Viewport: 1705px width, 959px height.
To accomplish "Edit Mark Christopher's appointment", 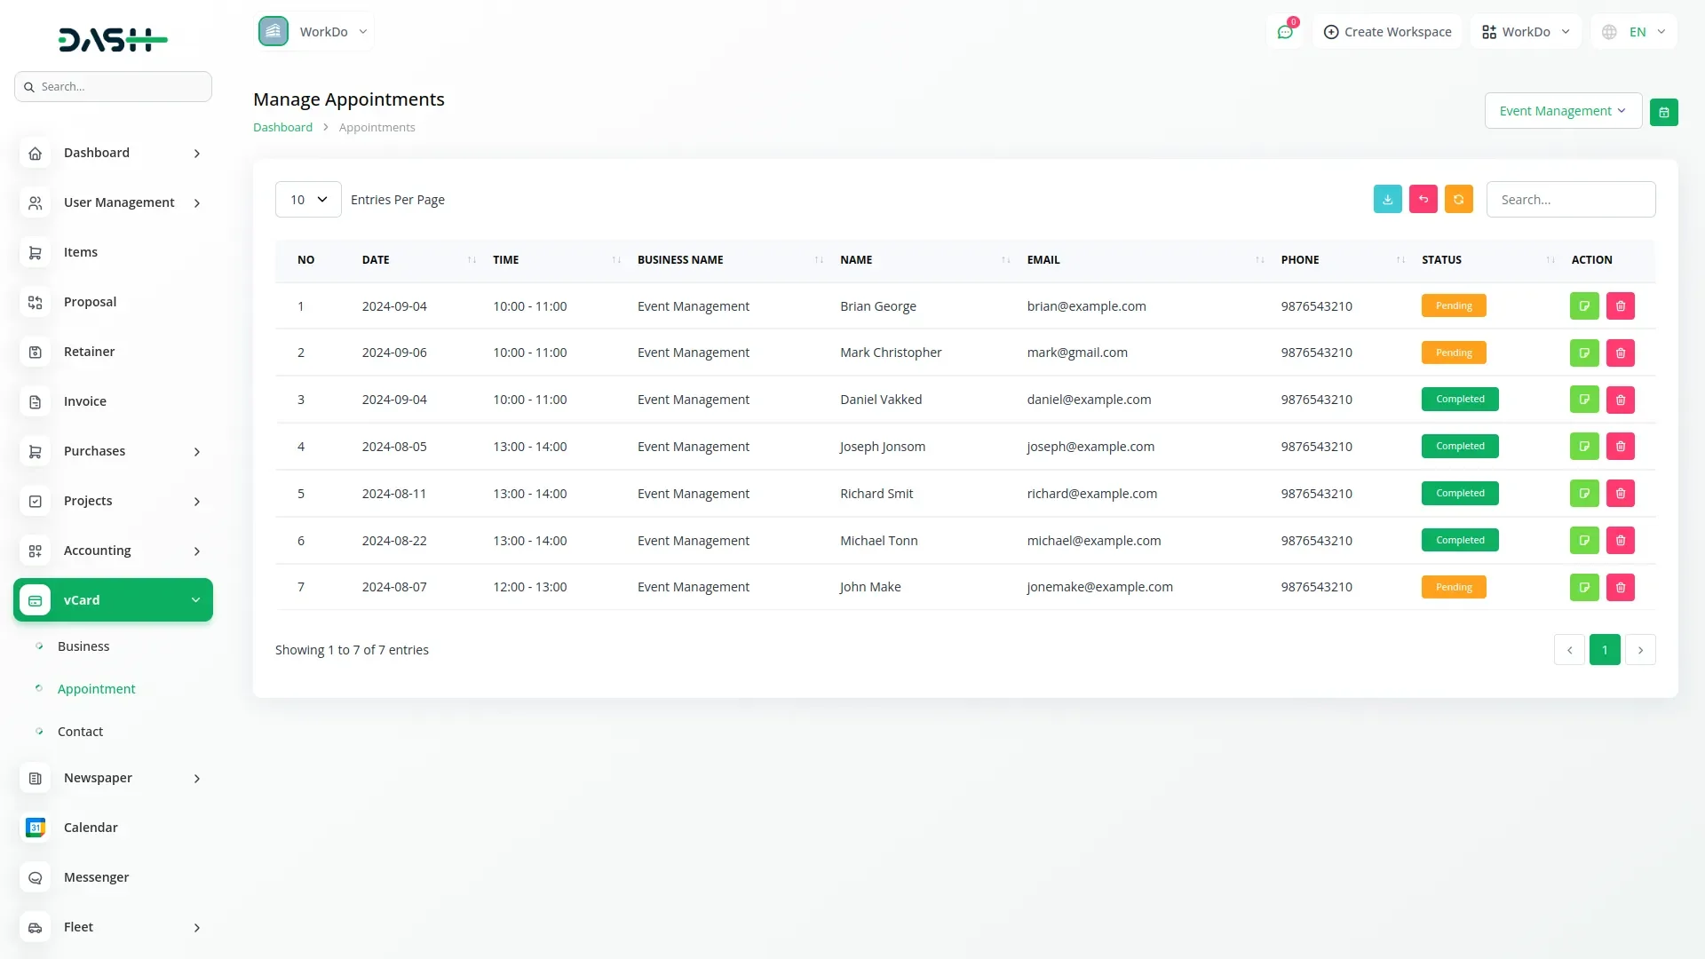I will tap(1583, 353).
